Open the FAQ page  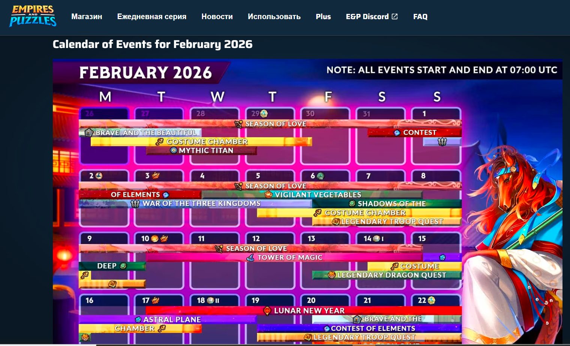click(420, 16)
